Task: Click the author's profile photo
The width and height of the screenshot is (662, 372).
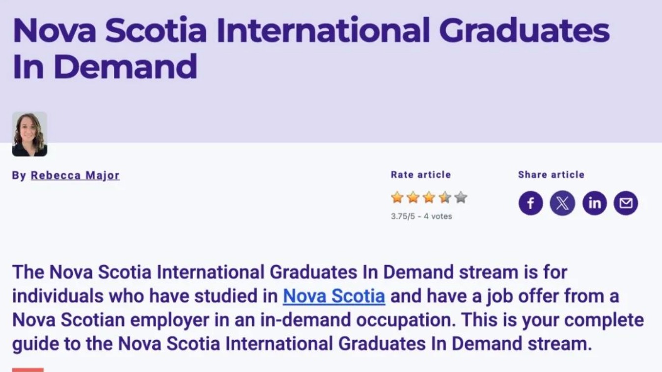Action: pyautogui.click(x=29, y=134)
